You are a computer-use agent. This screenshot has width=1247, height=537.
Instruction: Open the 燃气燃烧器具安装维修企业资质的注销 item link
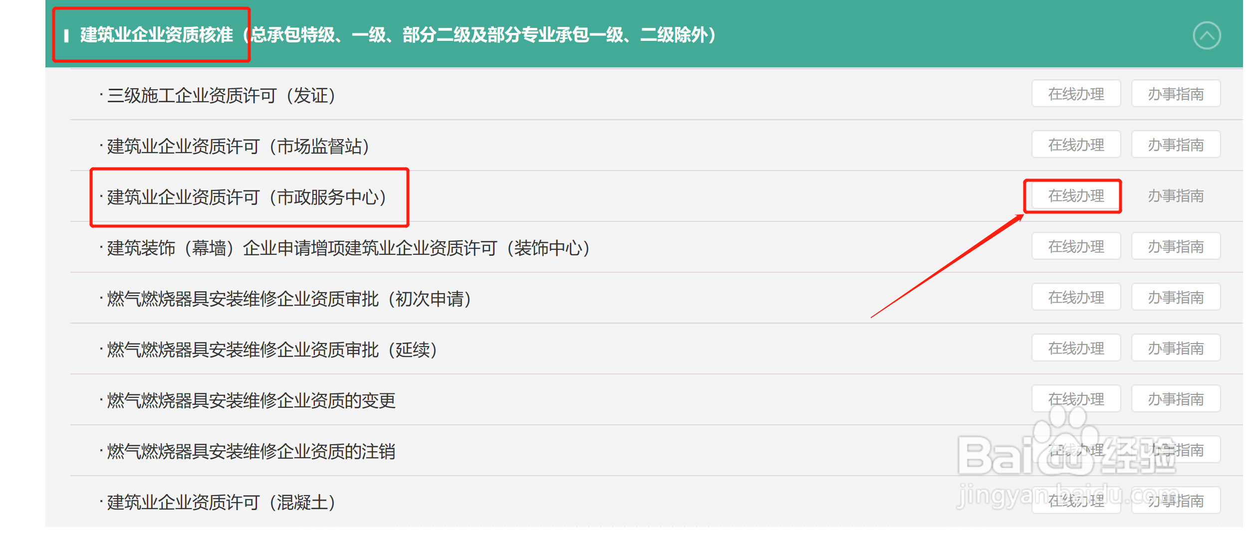point(251,451)
